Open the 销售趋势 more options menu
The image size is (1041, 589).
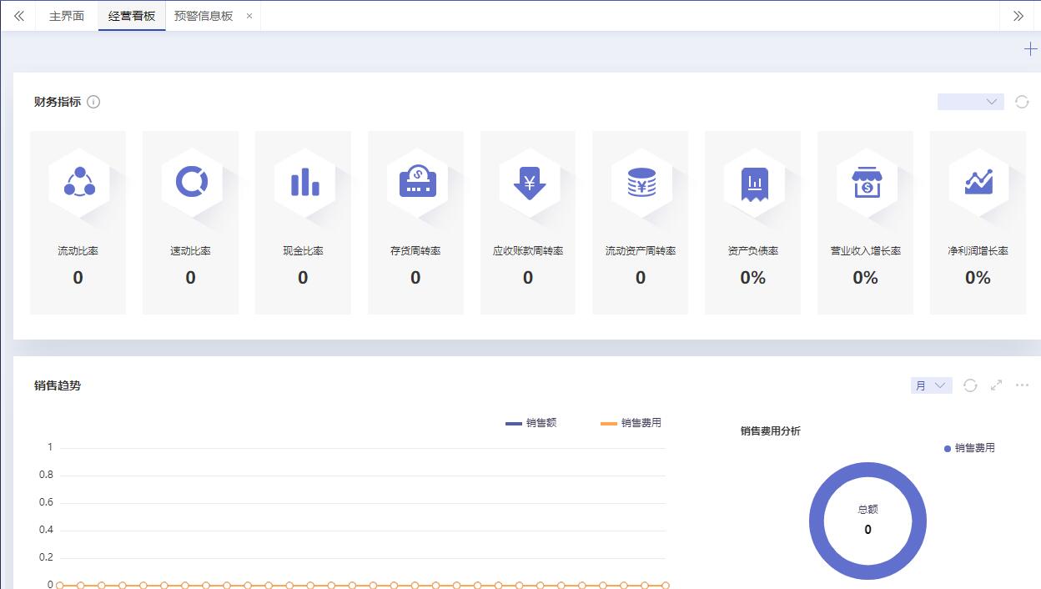click(1022, 385)
